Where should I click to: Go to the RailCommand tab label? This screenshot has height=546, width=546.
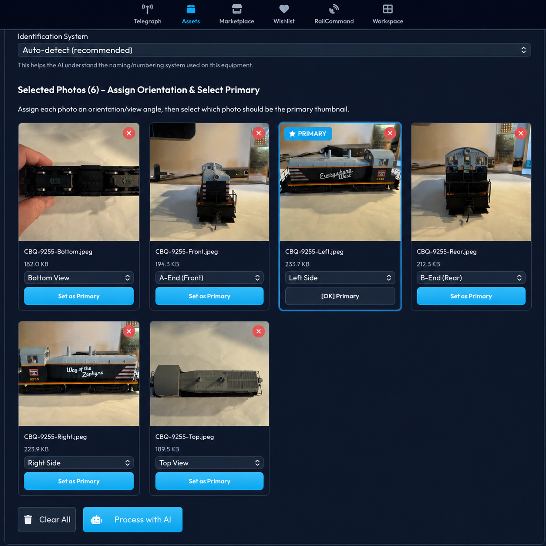[x=334, y=21]
